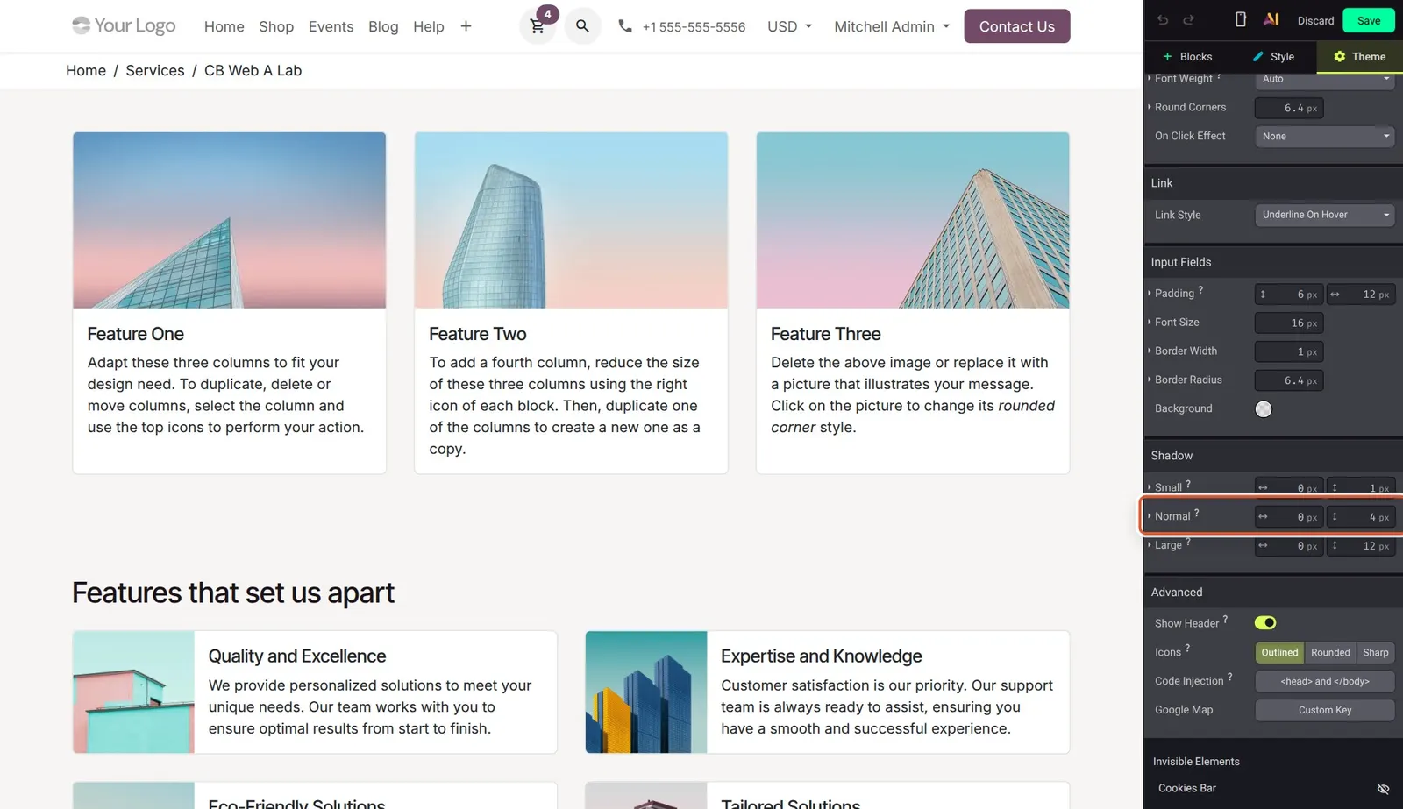Click the Feature One building image
This screenshot has width=1403, height=809.
point(230,220)
